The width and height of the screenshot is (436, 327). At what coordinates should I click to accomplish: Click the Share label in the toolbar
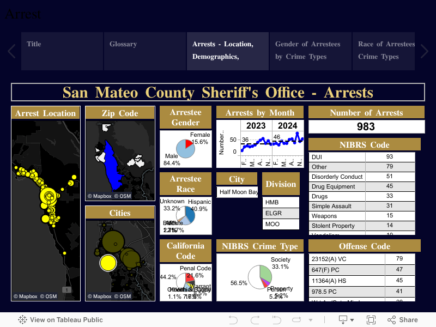408,320
